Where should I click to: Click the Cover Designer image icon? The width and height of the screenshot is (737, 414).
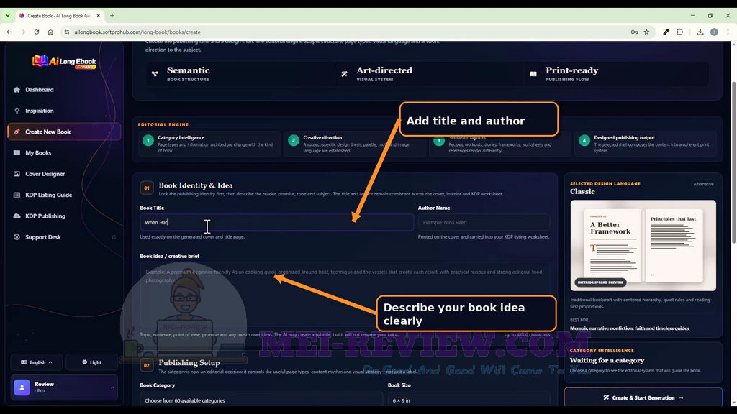pos(17,174)
